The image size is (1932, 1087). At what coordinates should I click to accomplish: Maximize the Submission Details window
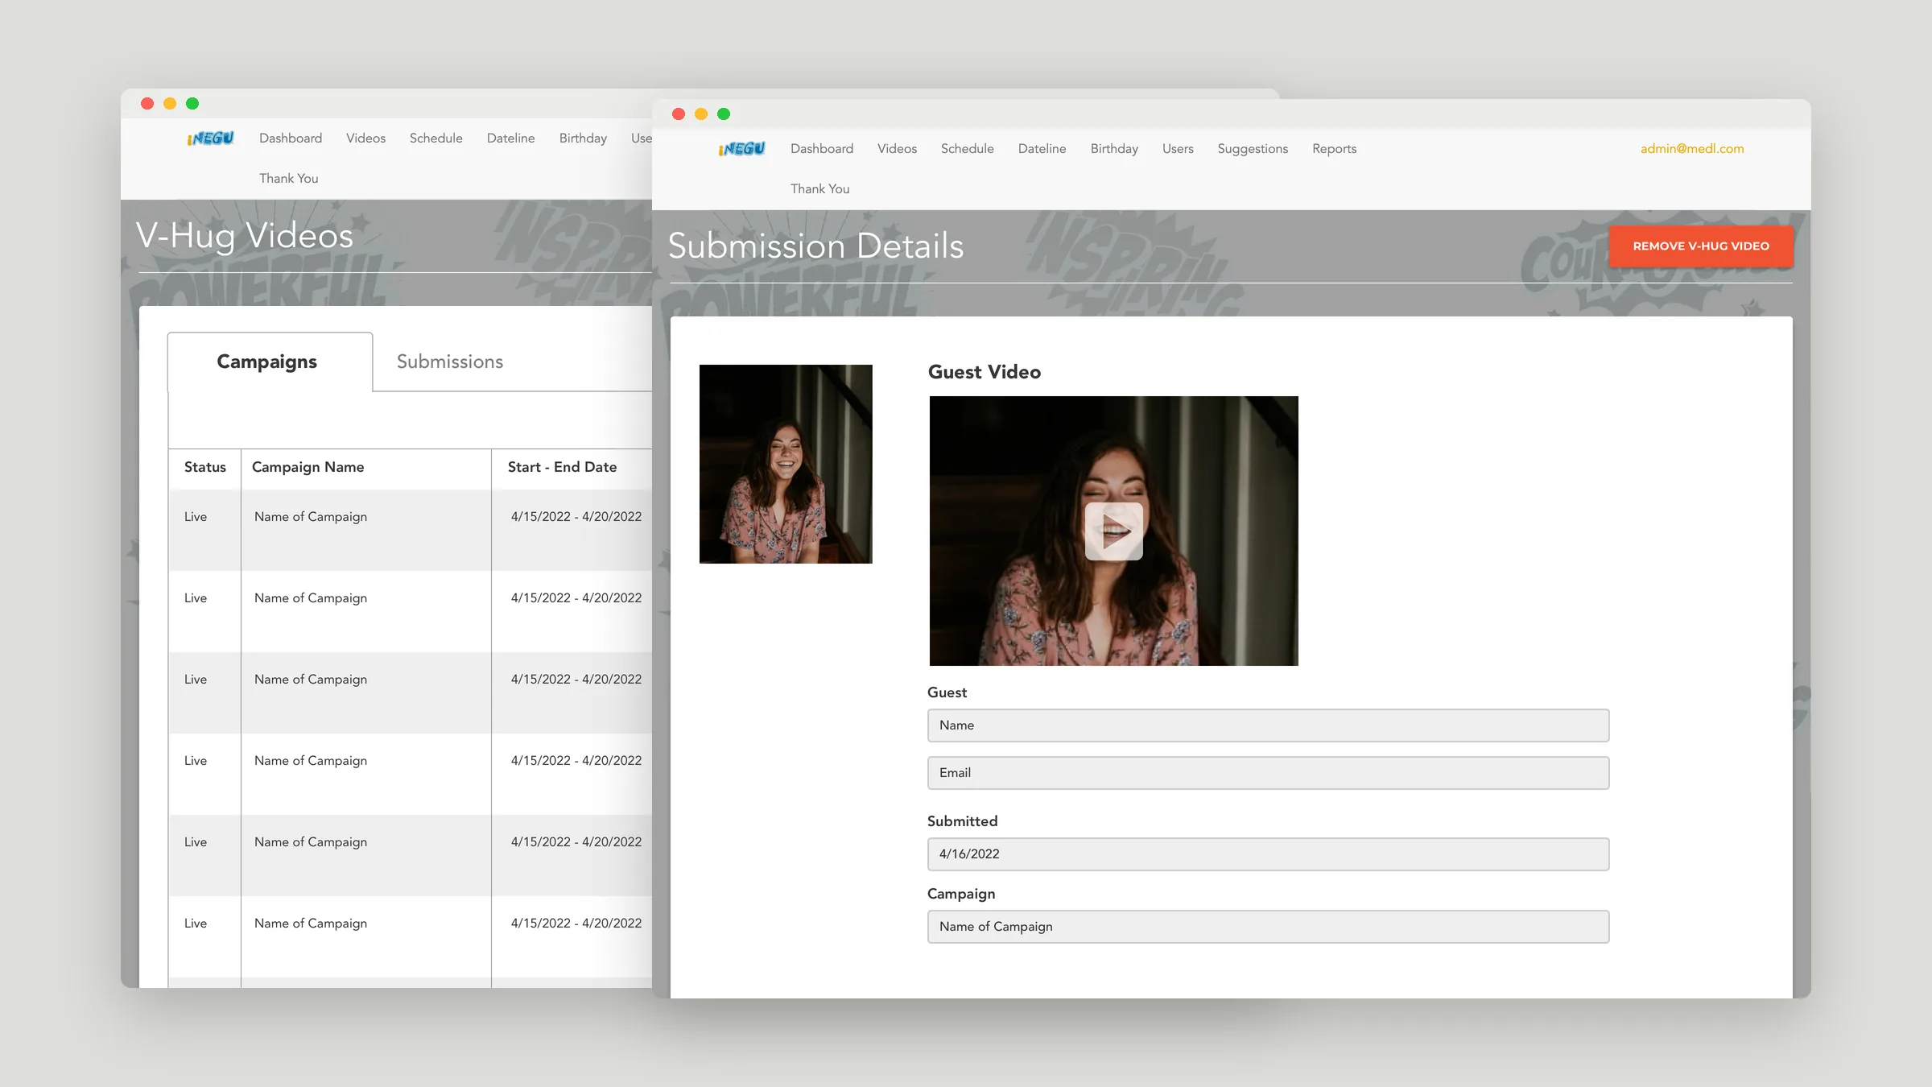[724, 114]
